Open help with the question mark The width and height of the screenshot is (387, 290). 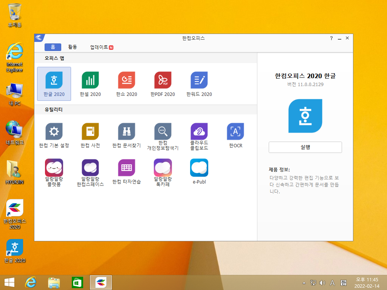(331, 38)
